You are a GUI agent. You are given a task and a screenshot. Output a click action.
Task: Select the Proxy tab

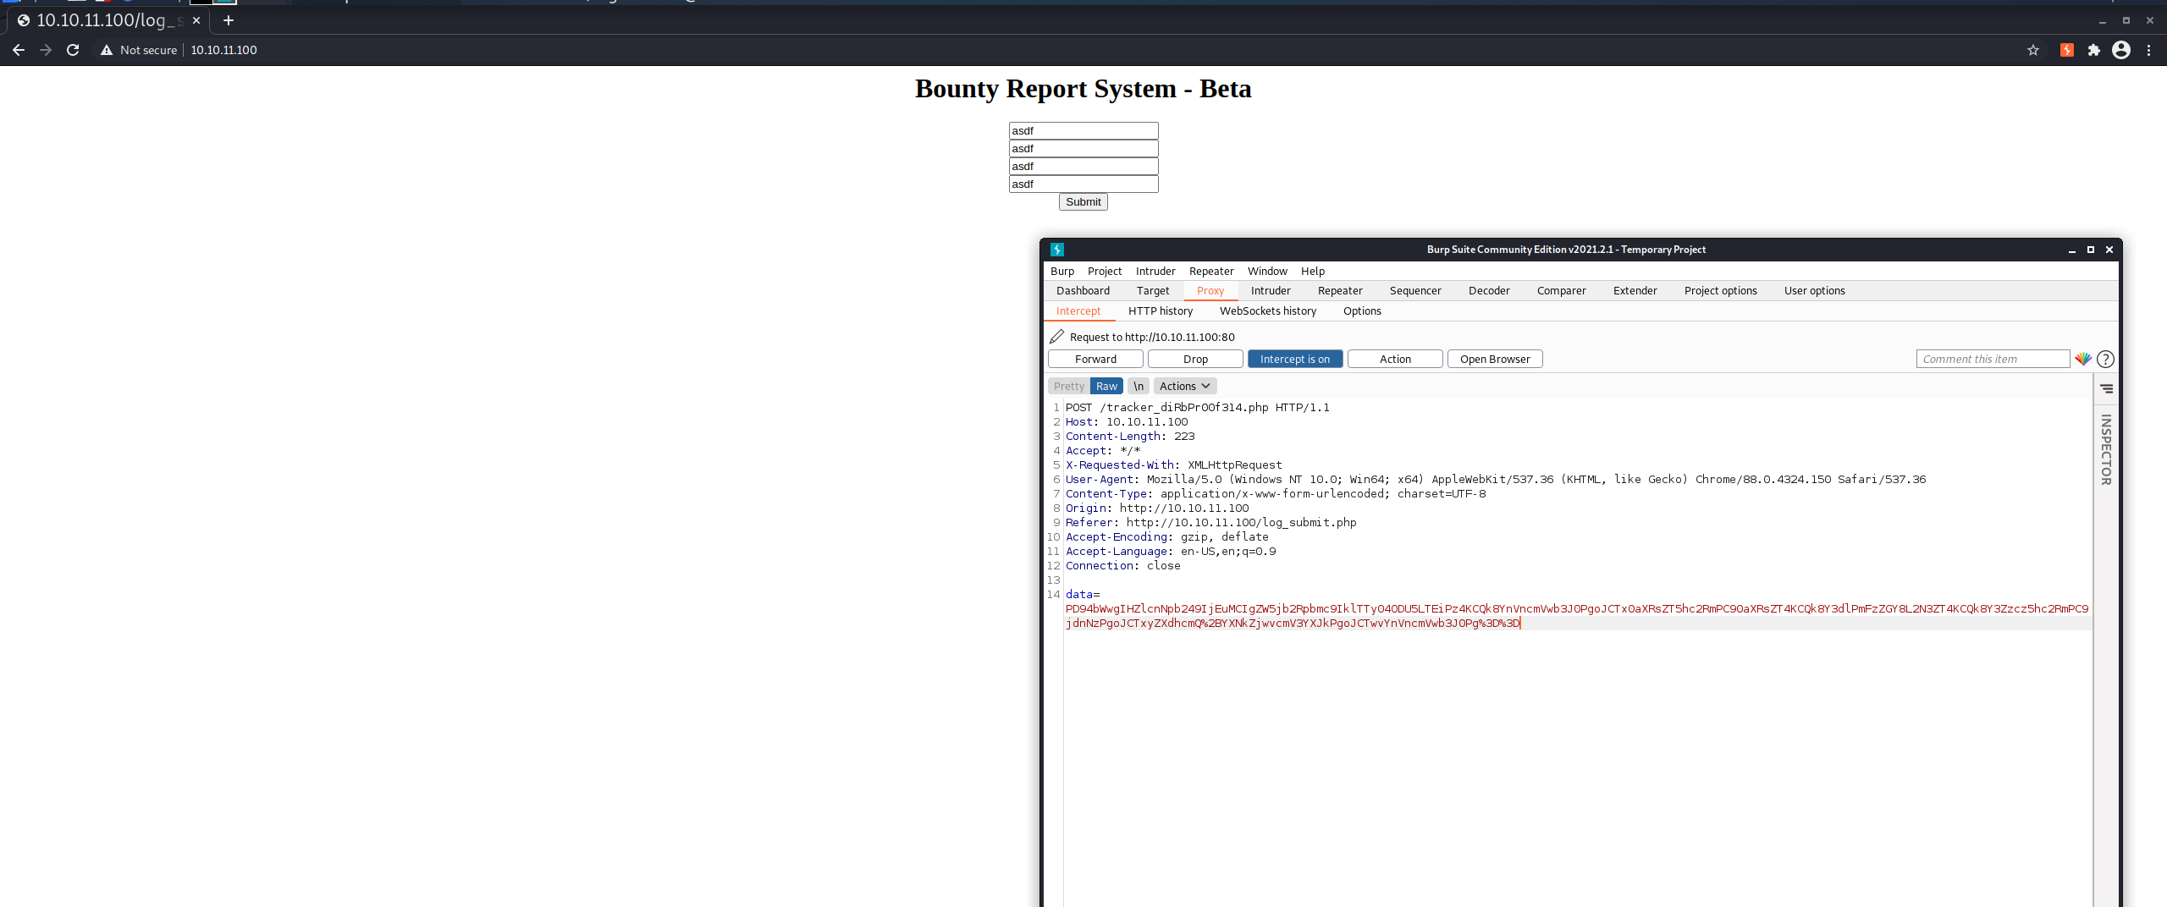pos(1210,290)
